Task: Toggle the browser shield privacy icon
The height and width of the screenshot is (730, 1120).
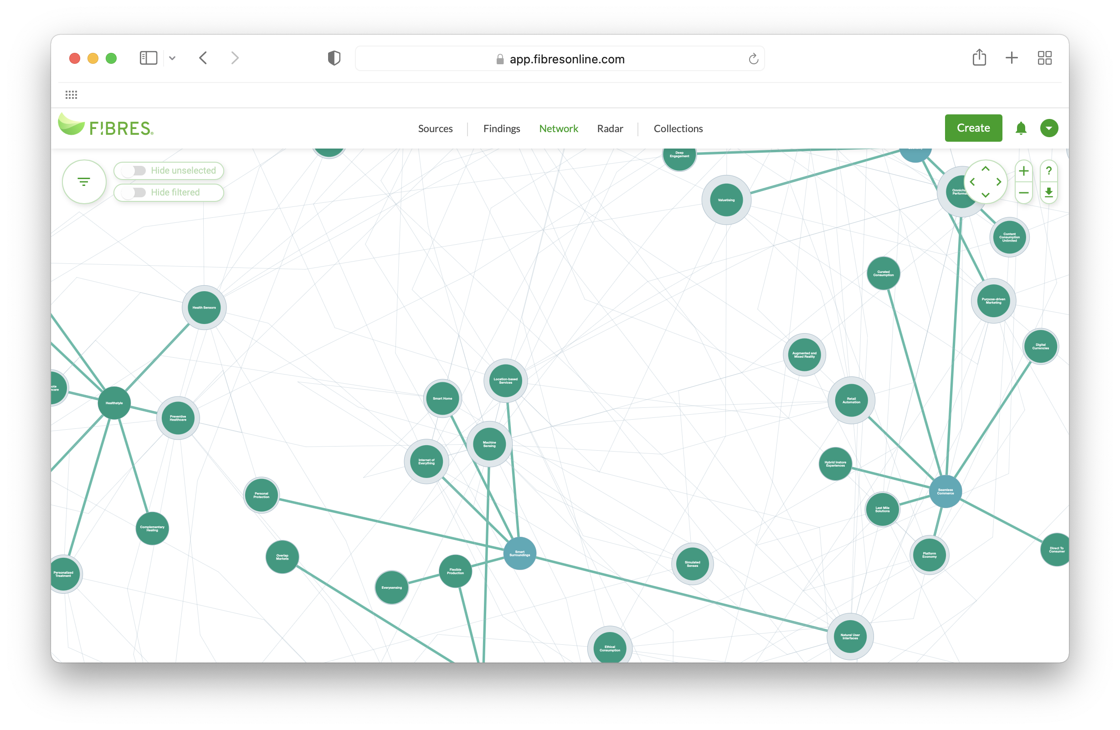Action: pos(334,58)
